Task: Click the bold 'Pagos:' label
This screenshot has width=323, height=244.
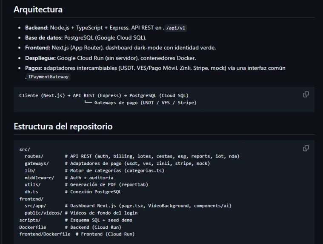Action: [x=34, y=68]
